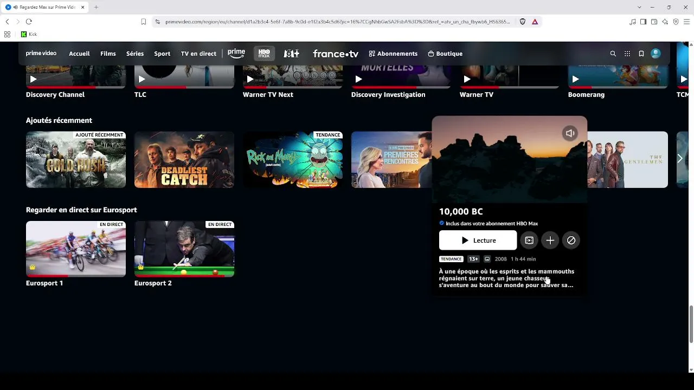694x390 pixels.
Task: Open the Prime Video apps grid menu
Action: pos(627,54)
